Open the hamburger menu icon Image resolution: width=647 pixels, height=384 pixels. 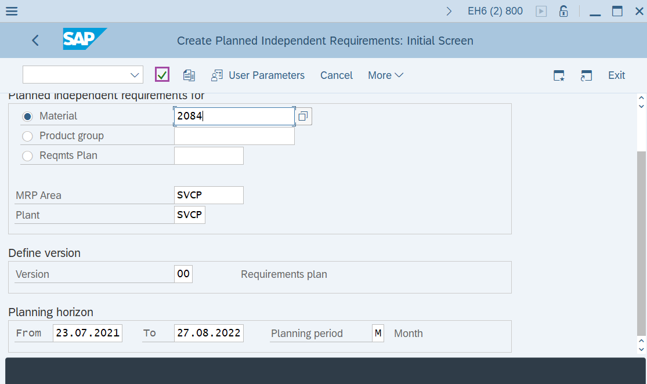[x=11, y=10]
